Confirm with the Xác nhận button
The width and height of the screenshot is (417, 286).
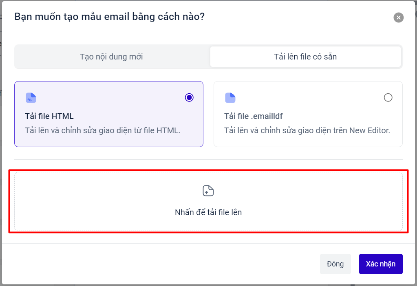(x=381, y=264)
